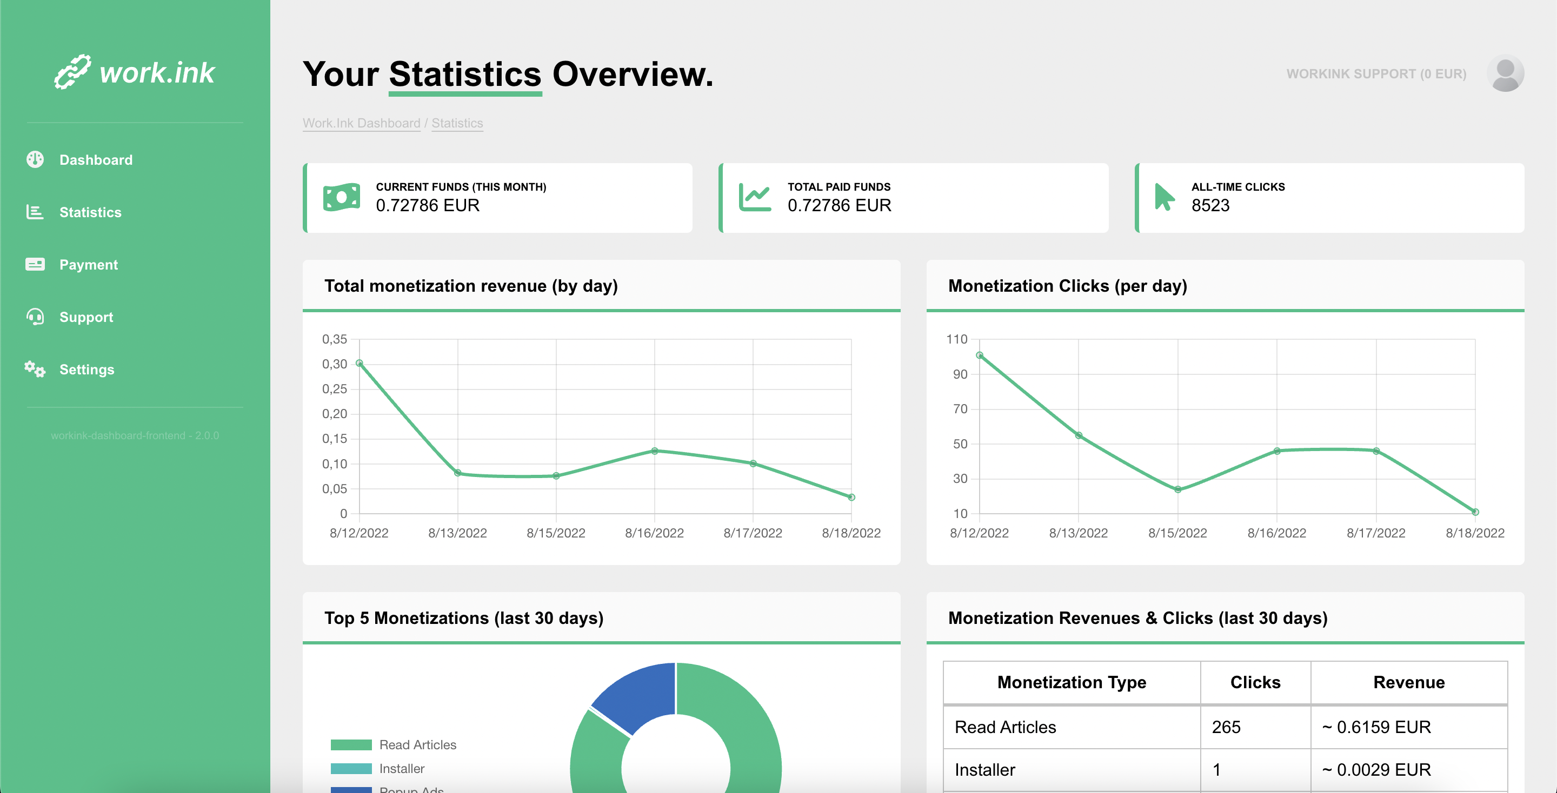Select revenue data point for 8/16/2022
Viewport: 1557px width, 793px height.
(x=655, y=451)
